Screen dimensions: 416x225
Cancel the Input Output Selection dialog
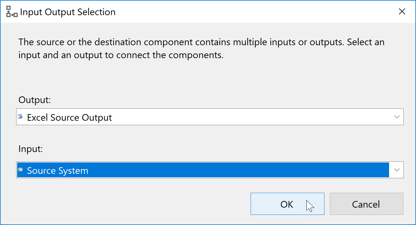pos(366,204)
